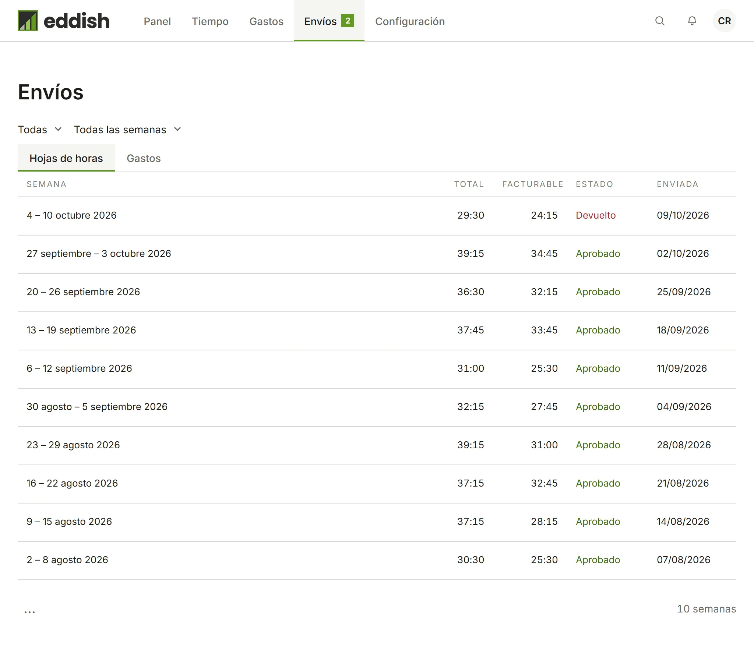Go to the Tiempo nav item
Image resolution: width=754 pixels, height=664 pixels.
210,21
